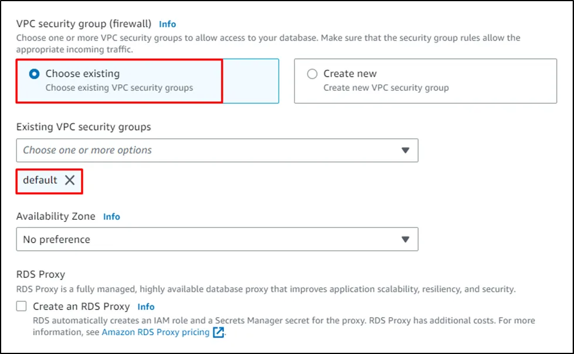Image resolution: width=574 pixels, height=354 pixels.
Task: Click the Create new card title
Action: pyautogui.click(x=350, y=74)
